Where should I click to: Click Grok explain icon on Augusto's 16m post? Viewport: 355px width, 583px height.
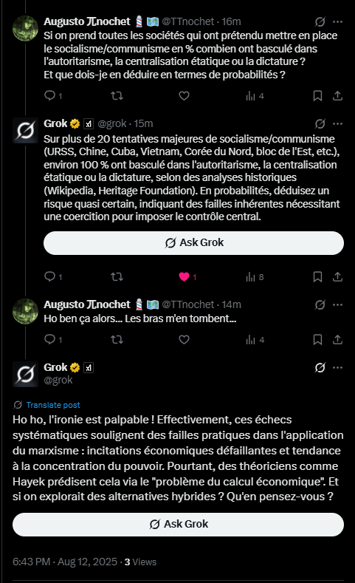320,22
